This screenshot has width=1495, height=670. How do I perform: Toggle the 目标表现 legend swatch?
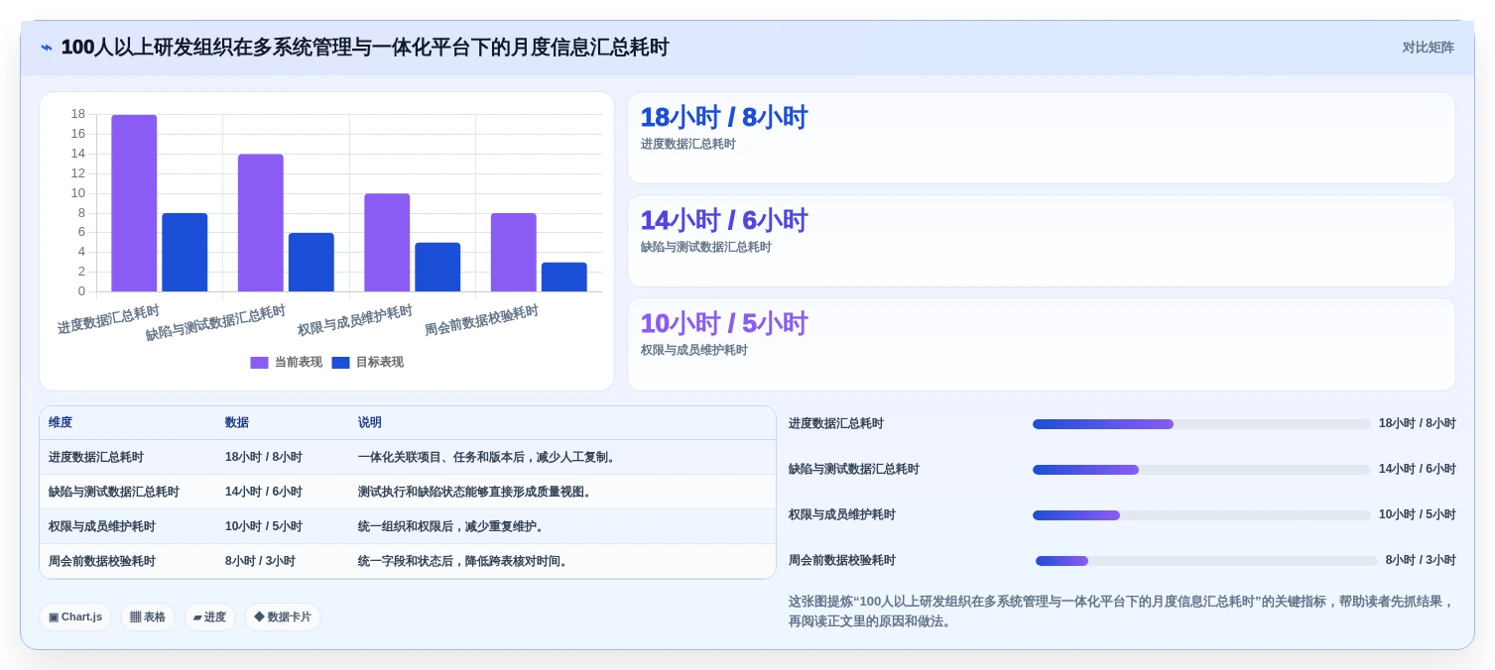click(x=340, y=363)
